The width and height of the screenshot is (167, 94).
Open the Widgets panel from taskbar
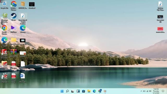78,91
